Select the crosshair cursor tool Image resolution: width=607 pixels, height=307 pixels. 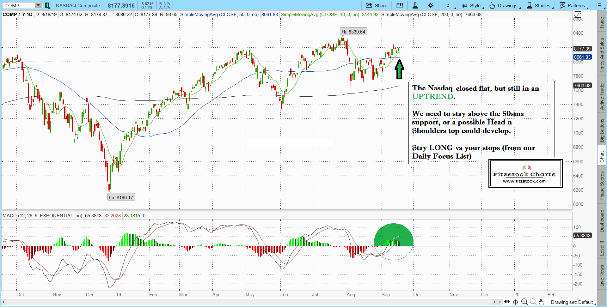tap(516, 302)
